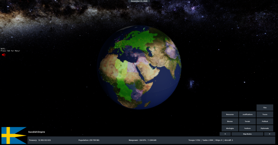Mute the game sound with the speaker icon
The width and height of the screenshot is (278, 145).
click(4, 55)
